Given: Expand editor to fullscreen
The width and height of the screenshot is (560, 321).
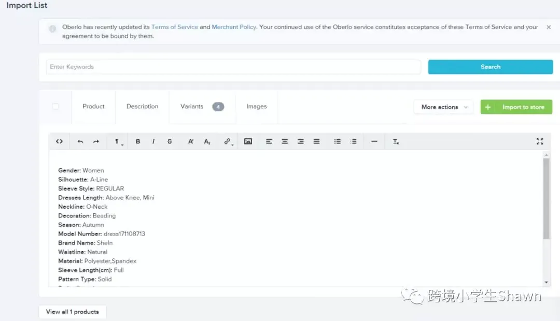Looking at the screenshot, I should coord(540,141).
